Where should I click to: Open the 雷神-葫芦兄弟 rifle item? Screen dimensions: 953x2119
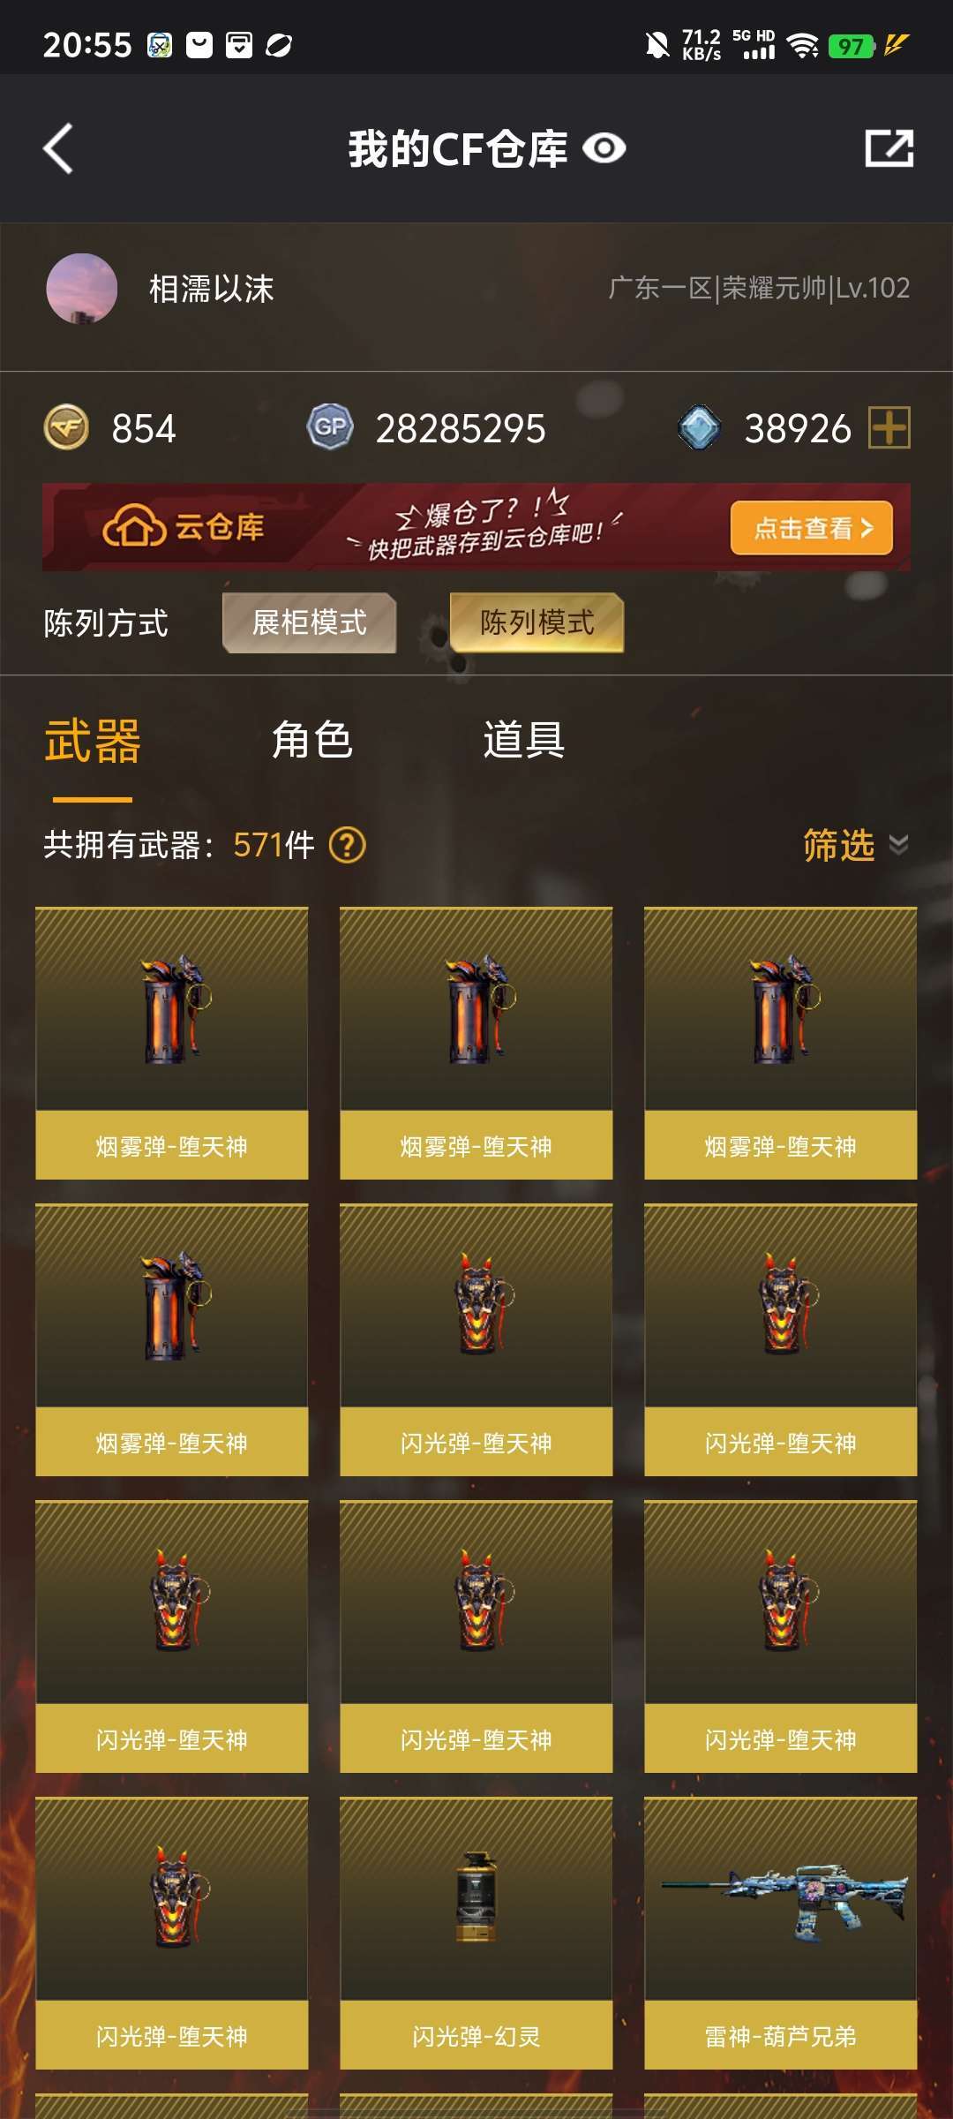tap(781, 1934)
